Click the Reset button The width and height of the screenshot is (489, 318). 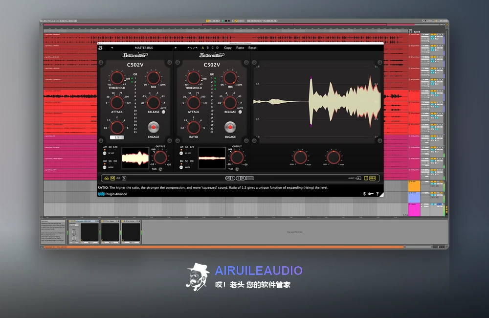[252, 48]
